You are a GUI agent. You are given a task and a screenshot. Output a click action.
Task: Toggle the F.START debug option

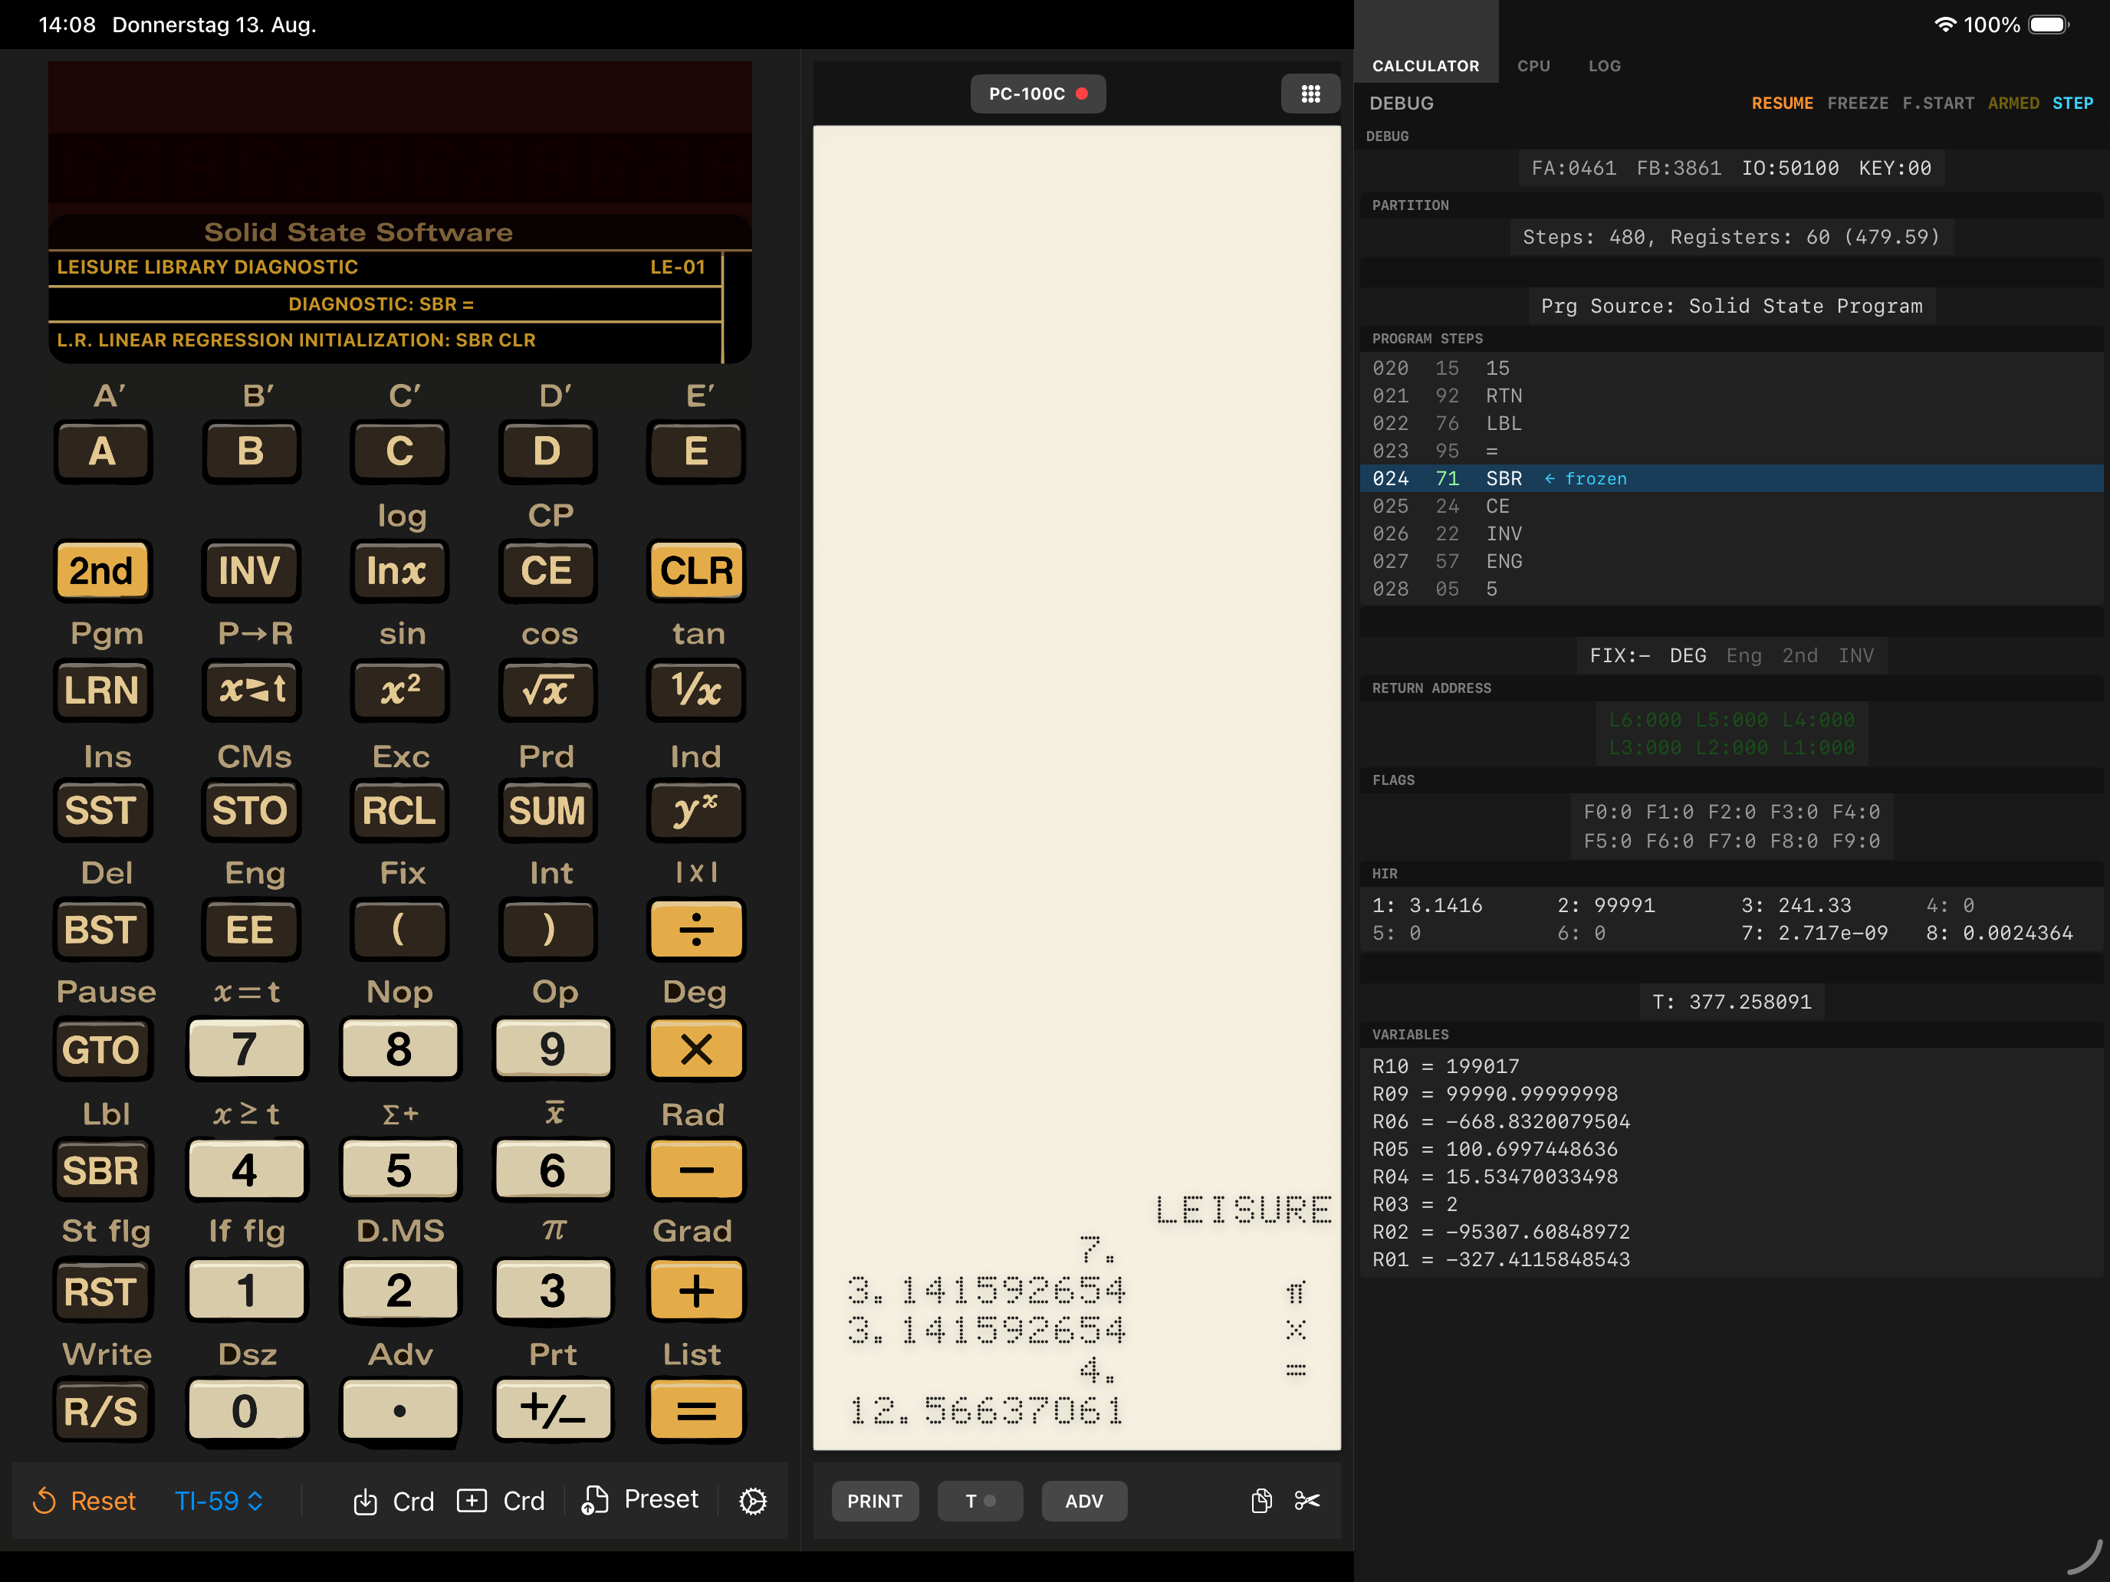[1937, 103]
